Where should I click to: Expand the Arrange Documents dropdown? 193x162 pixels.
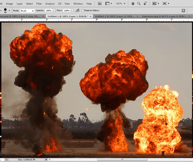(x=156, y=4)
